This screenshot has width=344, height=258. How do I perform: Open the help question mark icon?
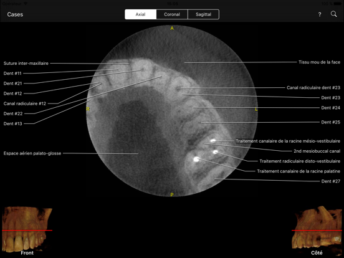click(x=320, y=14)
